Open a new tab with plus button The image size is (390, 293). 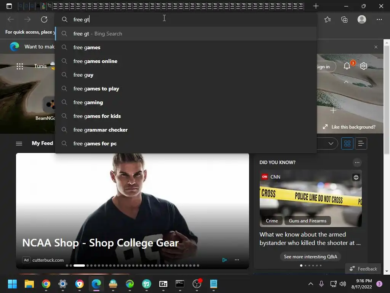316,6
